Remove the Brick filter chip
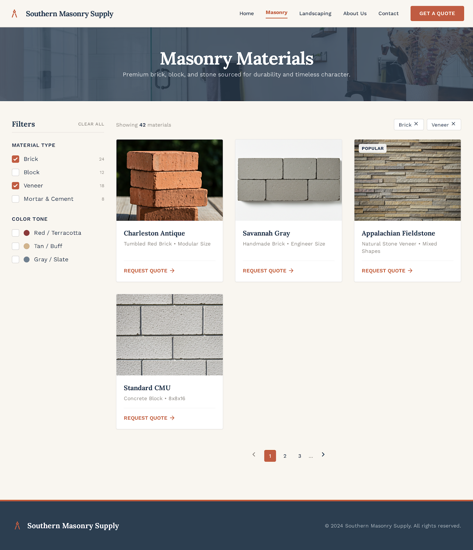473x550 pixels. (x=416, y=124)
